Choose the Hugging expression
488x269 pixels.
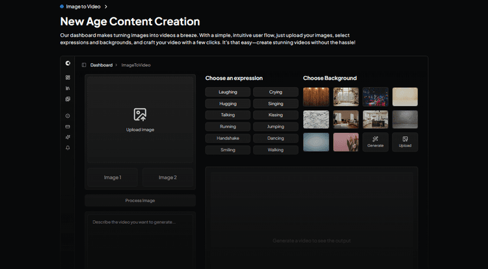(x=228, y=104)
